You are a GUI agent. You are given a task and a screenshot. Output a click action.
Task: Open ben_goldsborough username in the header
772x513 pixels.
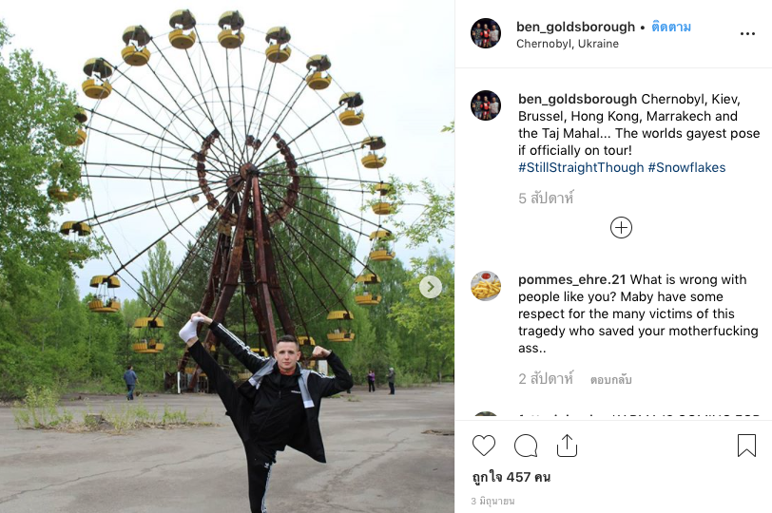(x=575, y=27)
